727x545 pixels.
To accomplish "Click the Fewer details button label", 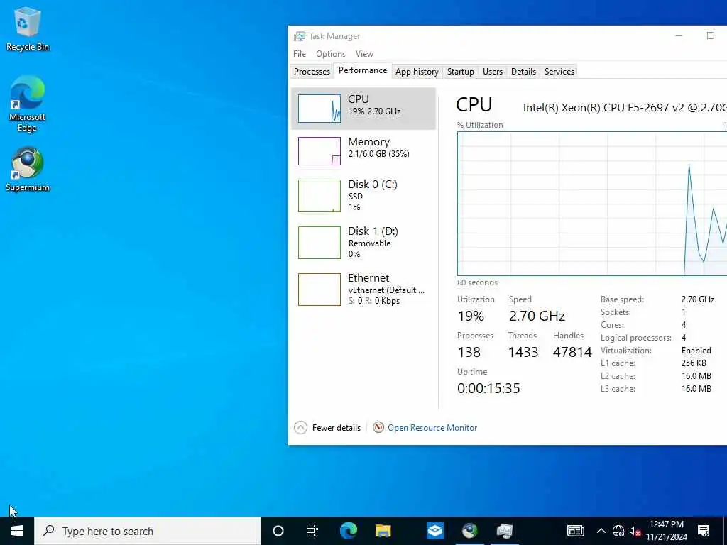I will tap(336, 428).
